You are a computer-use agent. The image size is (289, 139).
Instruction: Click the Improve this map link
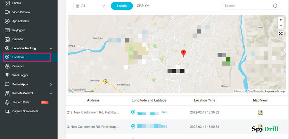(275, 91)
